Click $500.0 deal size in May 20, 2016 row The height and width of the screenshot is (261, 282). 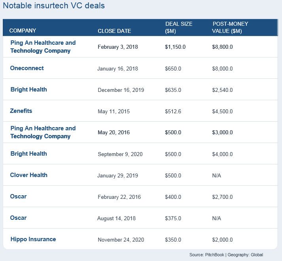coord(173,132)
